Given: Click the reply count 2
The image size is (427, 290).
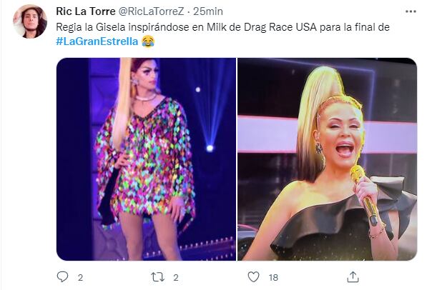Looking at the screenshot, I should pyautogui.click(x=80, y=277).
